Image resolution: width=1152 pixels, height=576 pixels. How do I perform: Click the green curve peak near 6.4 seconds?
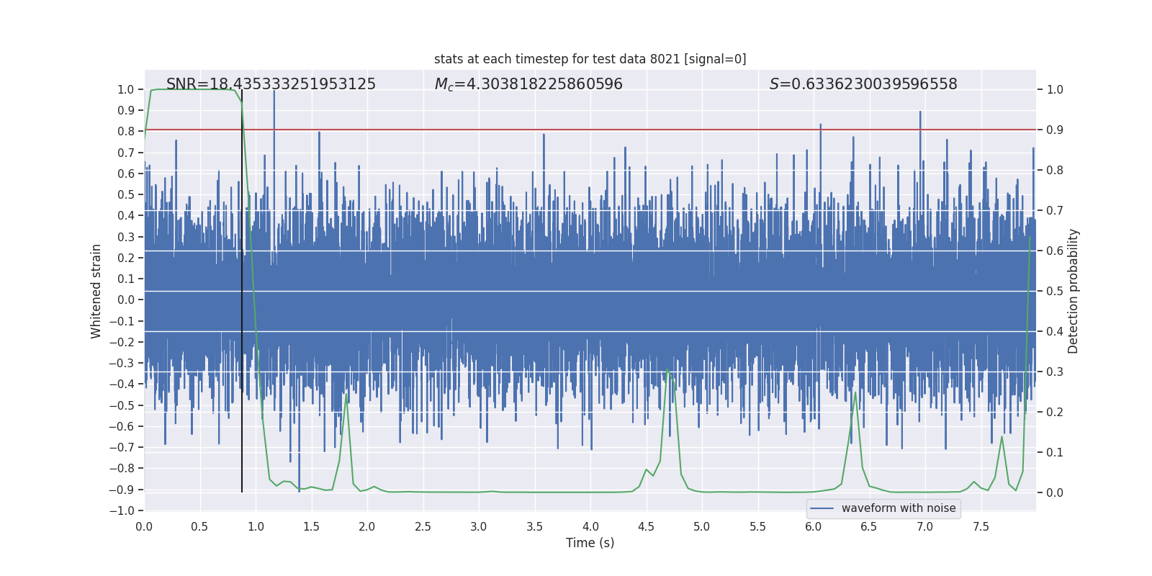pos(855,392)
